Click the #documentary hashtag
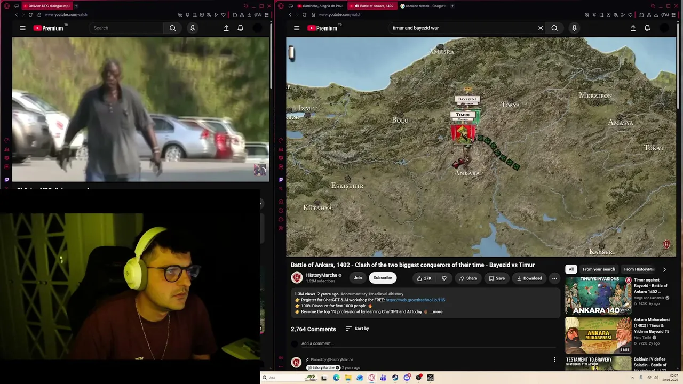 [x=354, y=294]
